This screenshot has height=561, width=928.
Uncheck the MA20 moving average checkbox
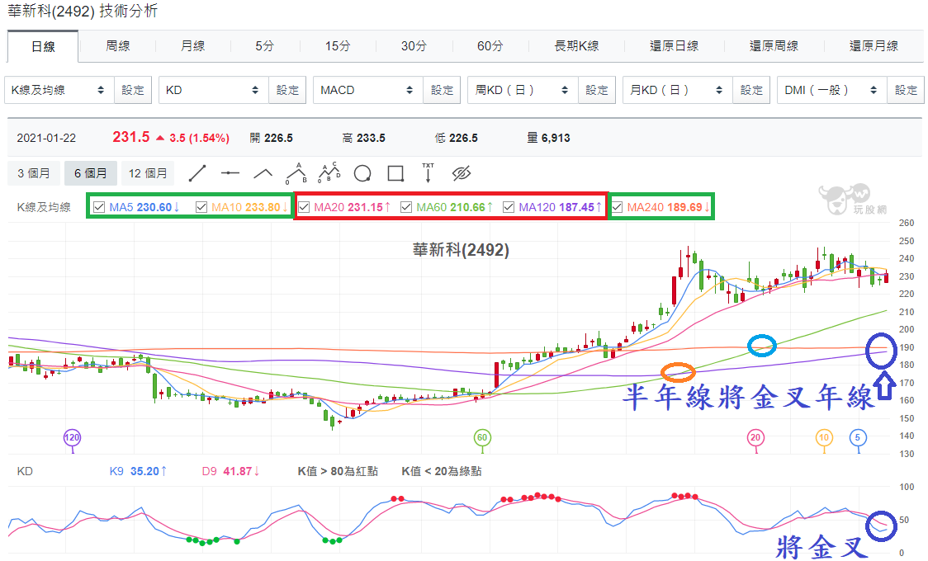pyautogui.click(x=304, y=207)
